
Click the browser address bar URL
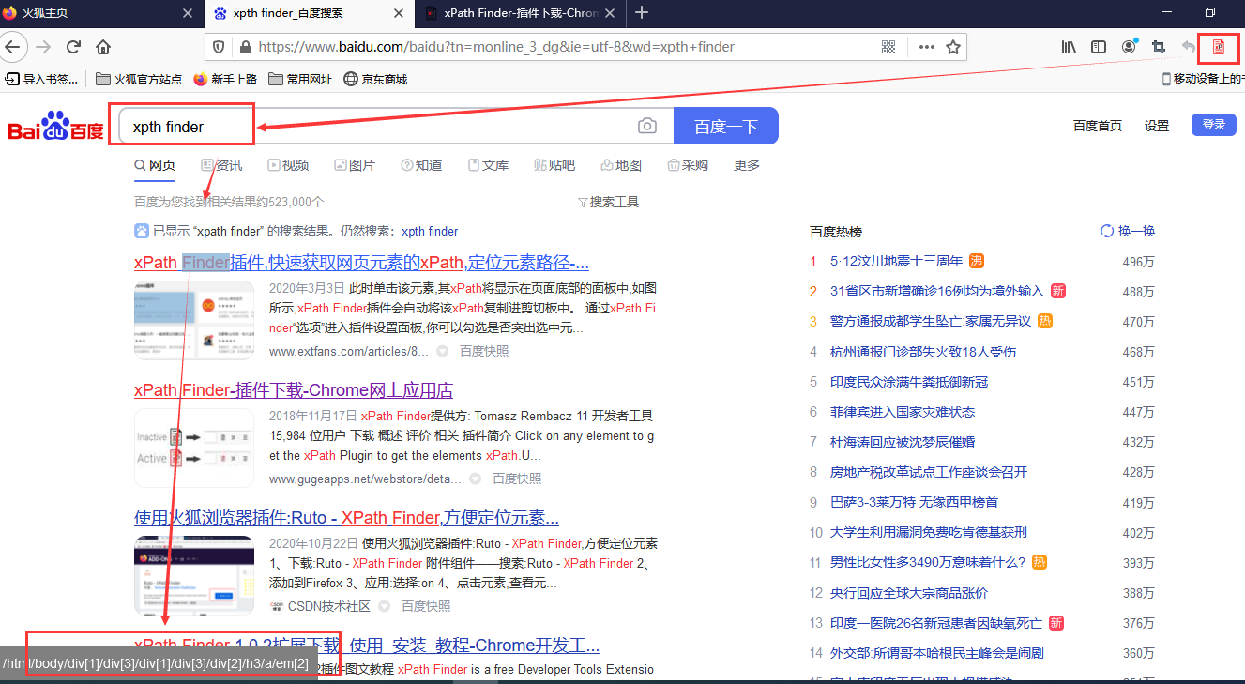[x=496, y=47]
